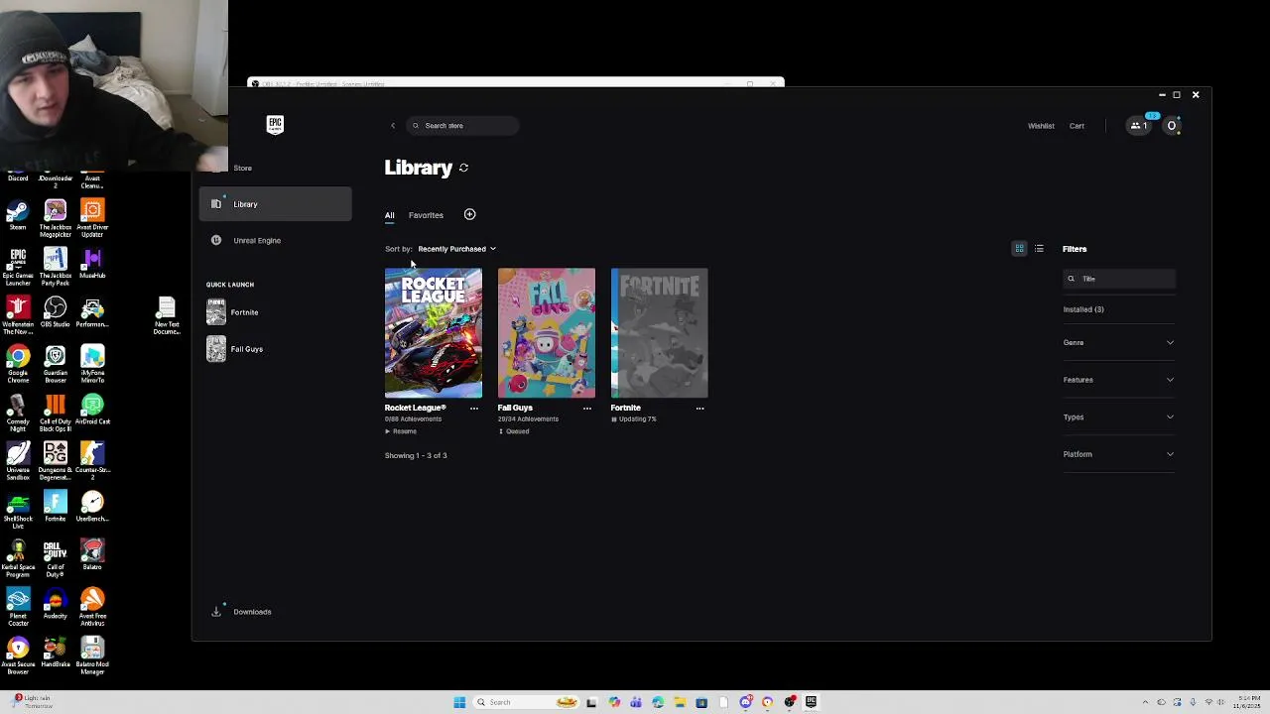Open Audacity desktop shortcut
The height and width of the screenshot is (714, 1270).
55,603
